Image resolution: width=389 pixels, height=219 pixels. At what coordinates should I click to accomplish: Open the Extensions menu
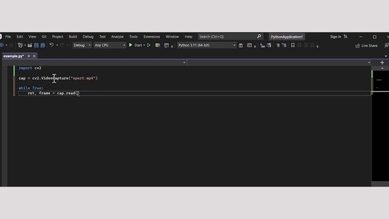[151, 36]
